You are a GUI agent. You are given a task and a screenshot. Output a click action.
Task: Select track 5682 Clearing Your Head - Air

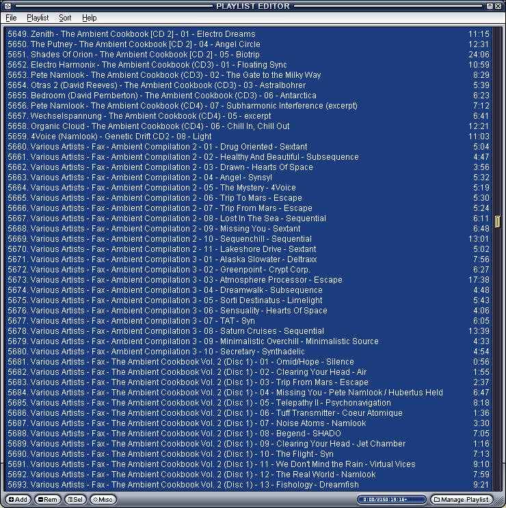click(248, 372)
